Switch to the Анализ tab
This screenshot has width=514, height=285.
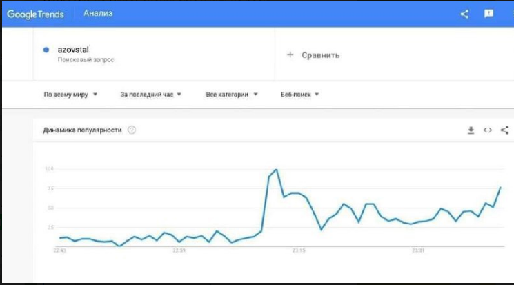click(x=98, y=14)
